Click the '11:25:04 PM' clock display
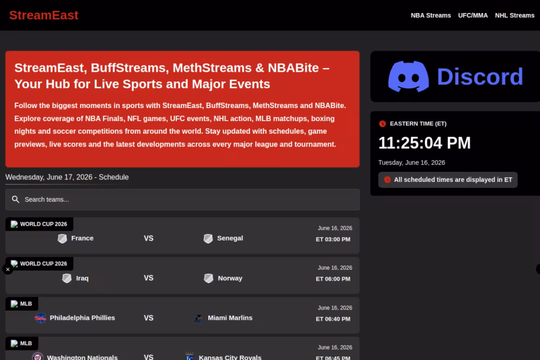The width and height of the screenshot is (540, 360). tap(424, 143)
